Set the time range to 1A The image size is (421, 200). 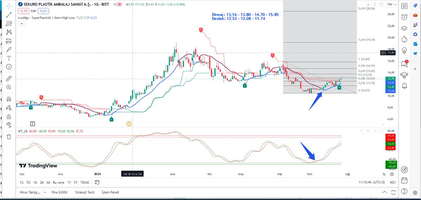tap(35, 182)
